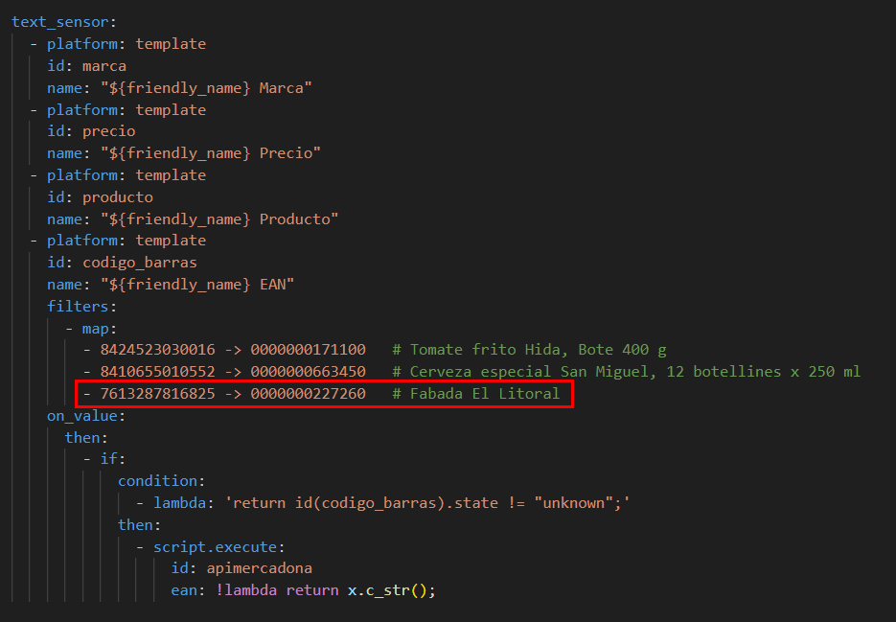Click the 'condition:' key
The image size is (896, 622).
pyautogui.click(x=161, y=480)
